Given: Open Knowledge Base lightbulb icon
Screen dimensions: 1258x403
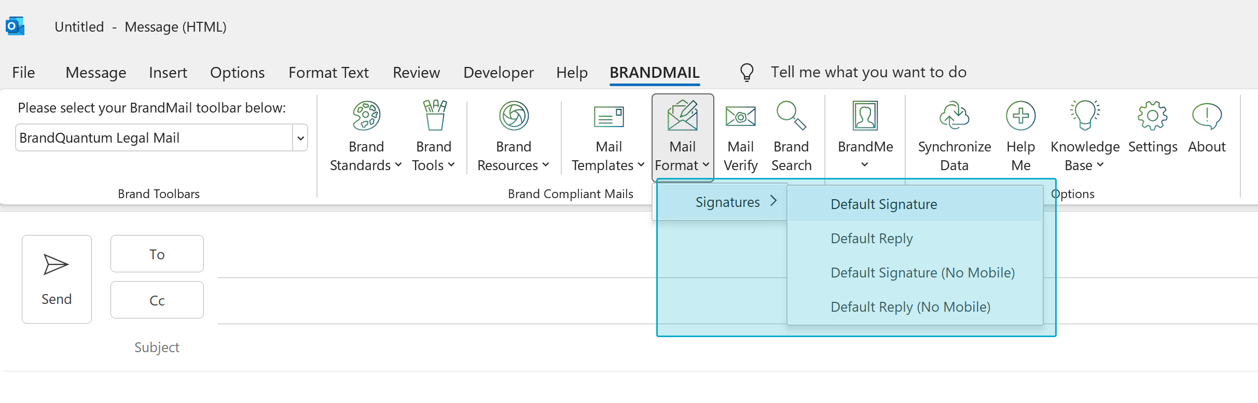Looking at the screenshot, I should (1085, 115).
